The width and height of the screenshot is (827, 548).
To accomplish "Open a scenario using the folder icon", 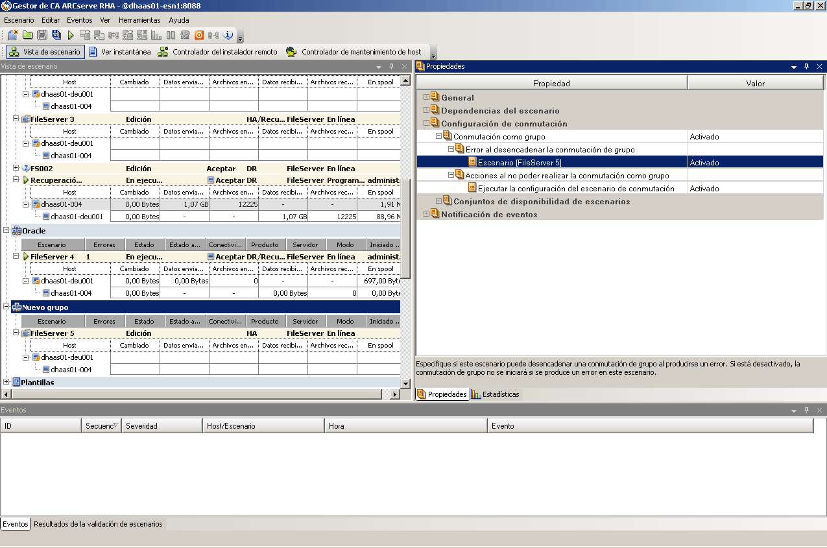I will (27, 35).
